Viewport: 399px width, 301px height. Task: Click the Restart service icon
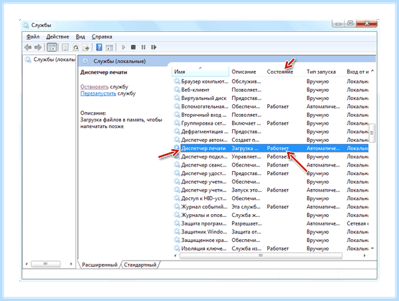(x=154, y=47)
